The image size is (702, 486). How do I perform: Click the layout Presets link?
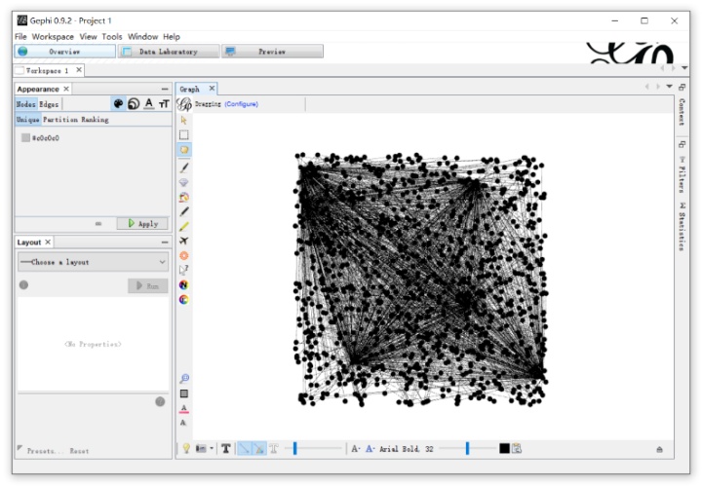click(x=43, y=451)
